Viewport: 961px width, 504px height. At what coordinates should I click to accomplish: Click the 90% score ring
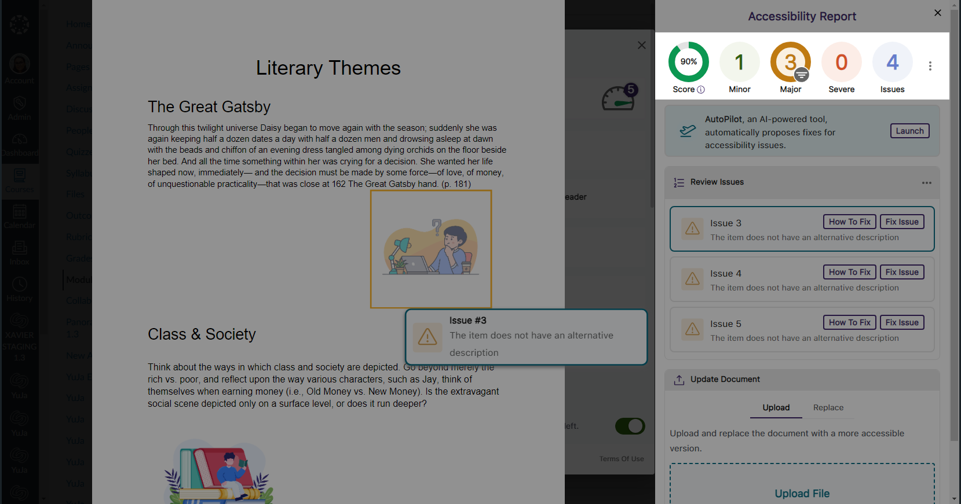[688, 62]
